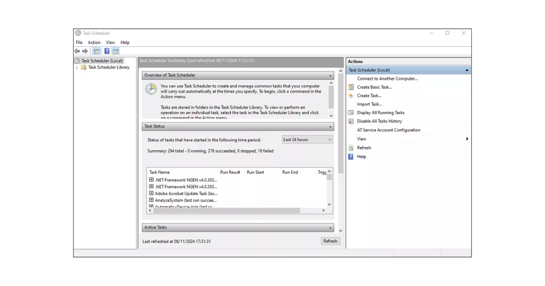Open Help using its blue question mark icon
The width and height of the screenshot is (545, 286).
coord(350,156)
